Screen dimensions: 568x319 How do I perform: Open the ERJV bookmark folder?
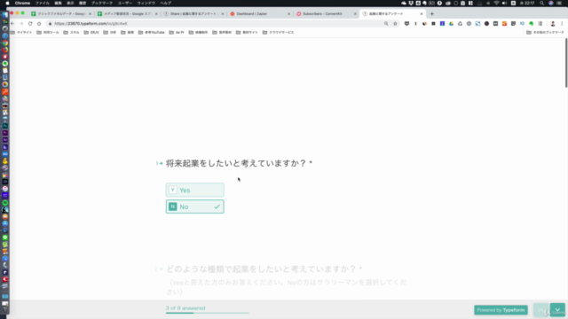(x=91, y=32)
